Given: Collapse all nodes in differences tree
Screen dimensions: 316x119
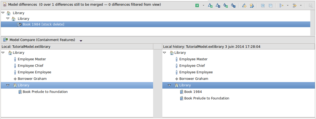Looking at the screenshot, I should (x=270, y=5).
